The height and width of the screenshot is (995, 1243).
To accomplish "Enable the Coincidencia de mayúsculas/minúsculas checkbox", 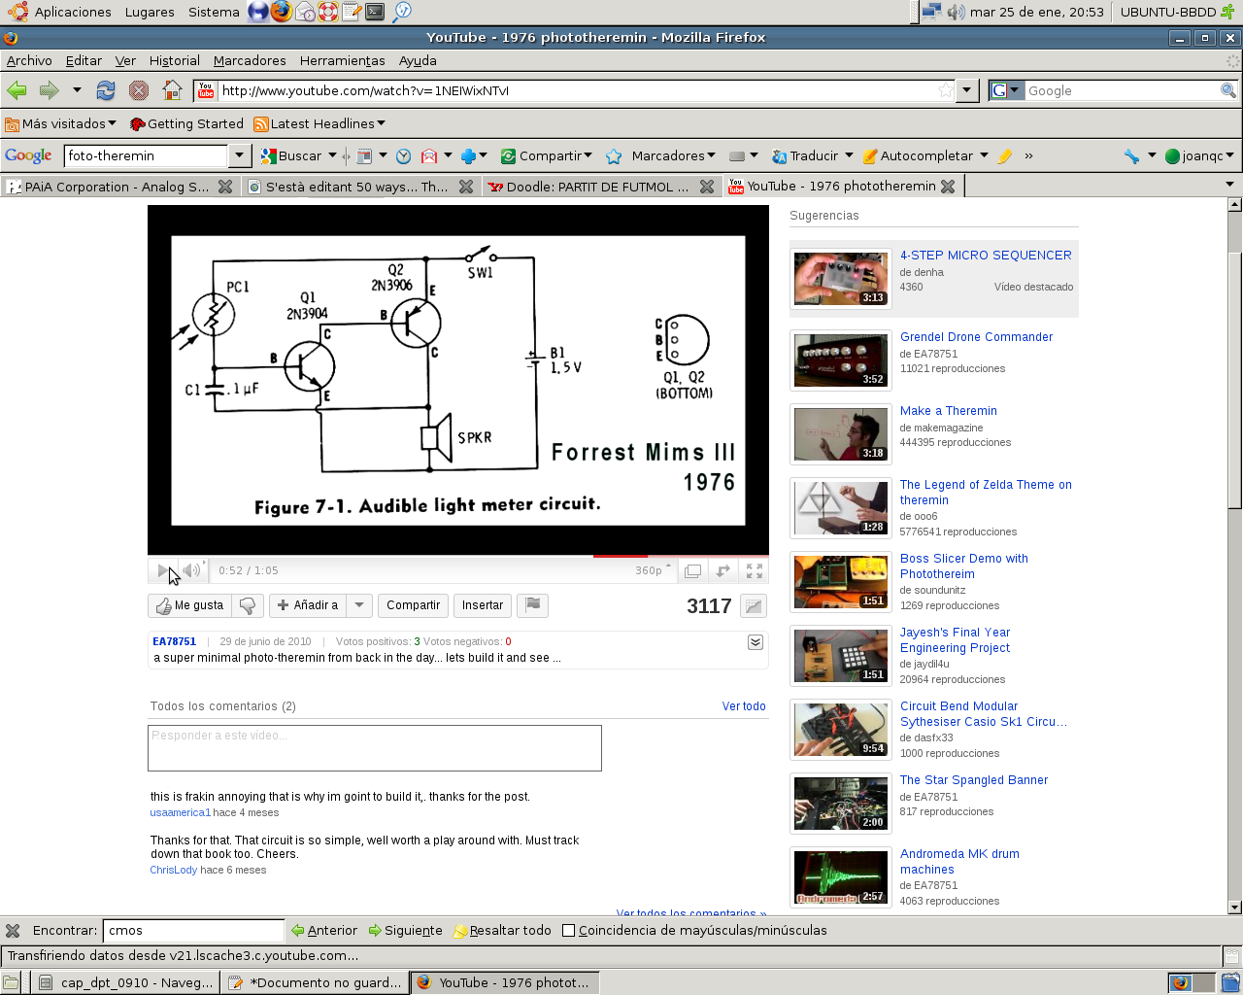I will click(x=569, y=931).
